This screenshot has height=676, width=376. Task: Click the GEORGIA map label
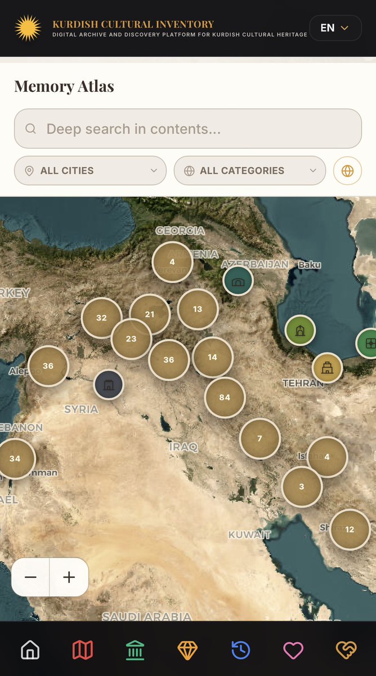180,231
